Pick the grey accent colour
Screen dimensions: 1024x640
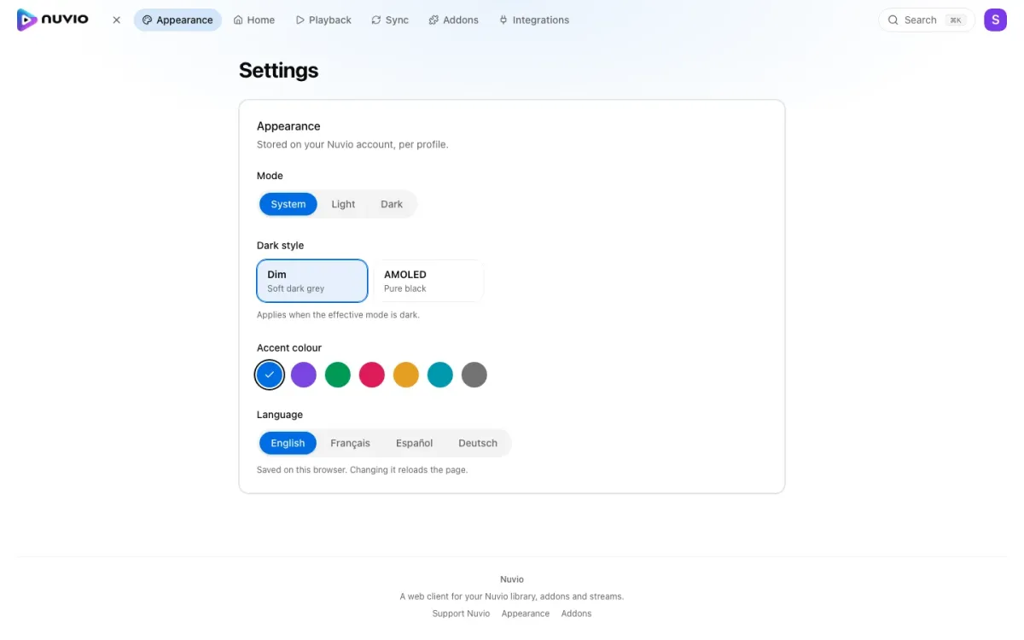coord(474,375)
